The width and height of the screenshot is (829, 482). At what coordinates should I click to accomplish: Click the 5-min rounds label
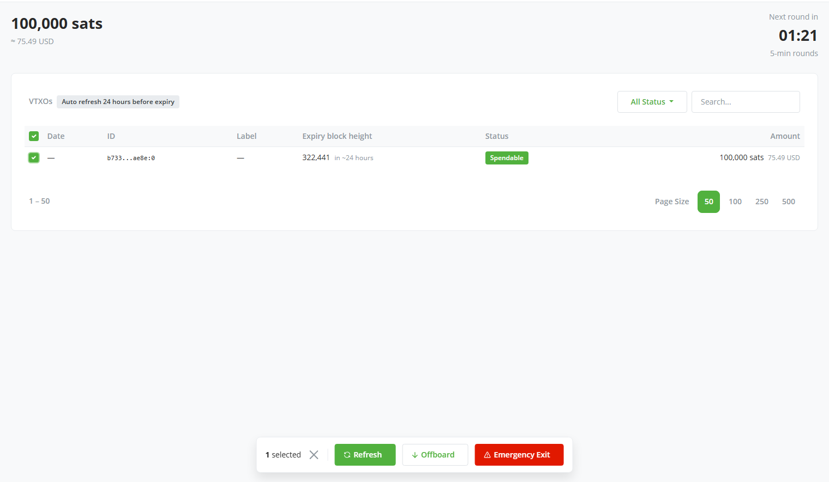tap(794, 53)
